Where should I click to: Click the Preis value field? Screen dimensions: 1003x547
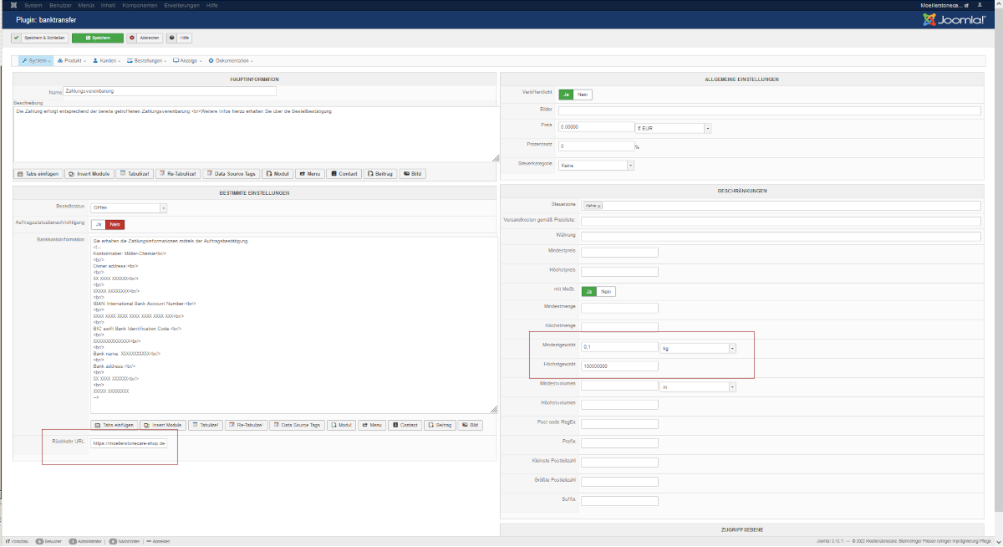point(596,127)
